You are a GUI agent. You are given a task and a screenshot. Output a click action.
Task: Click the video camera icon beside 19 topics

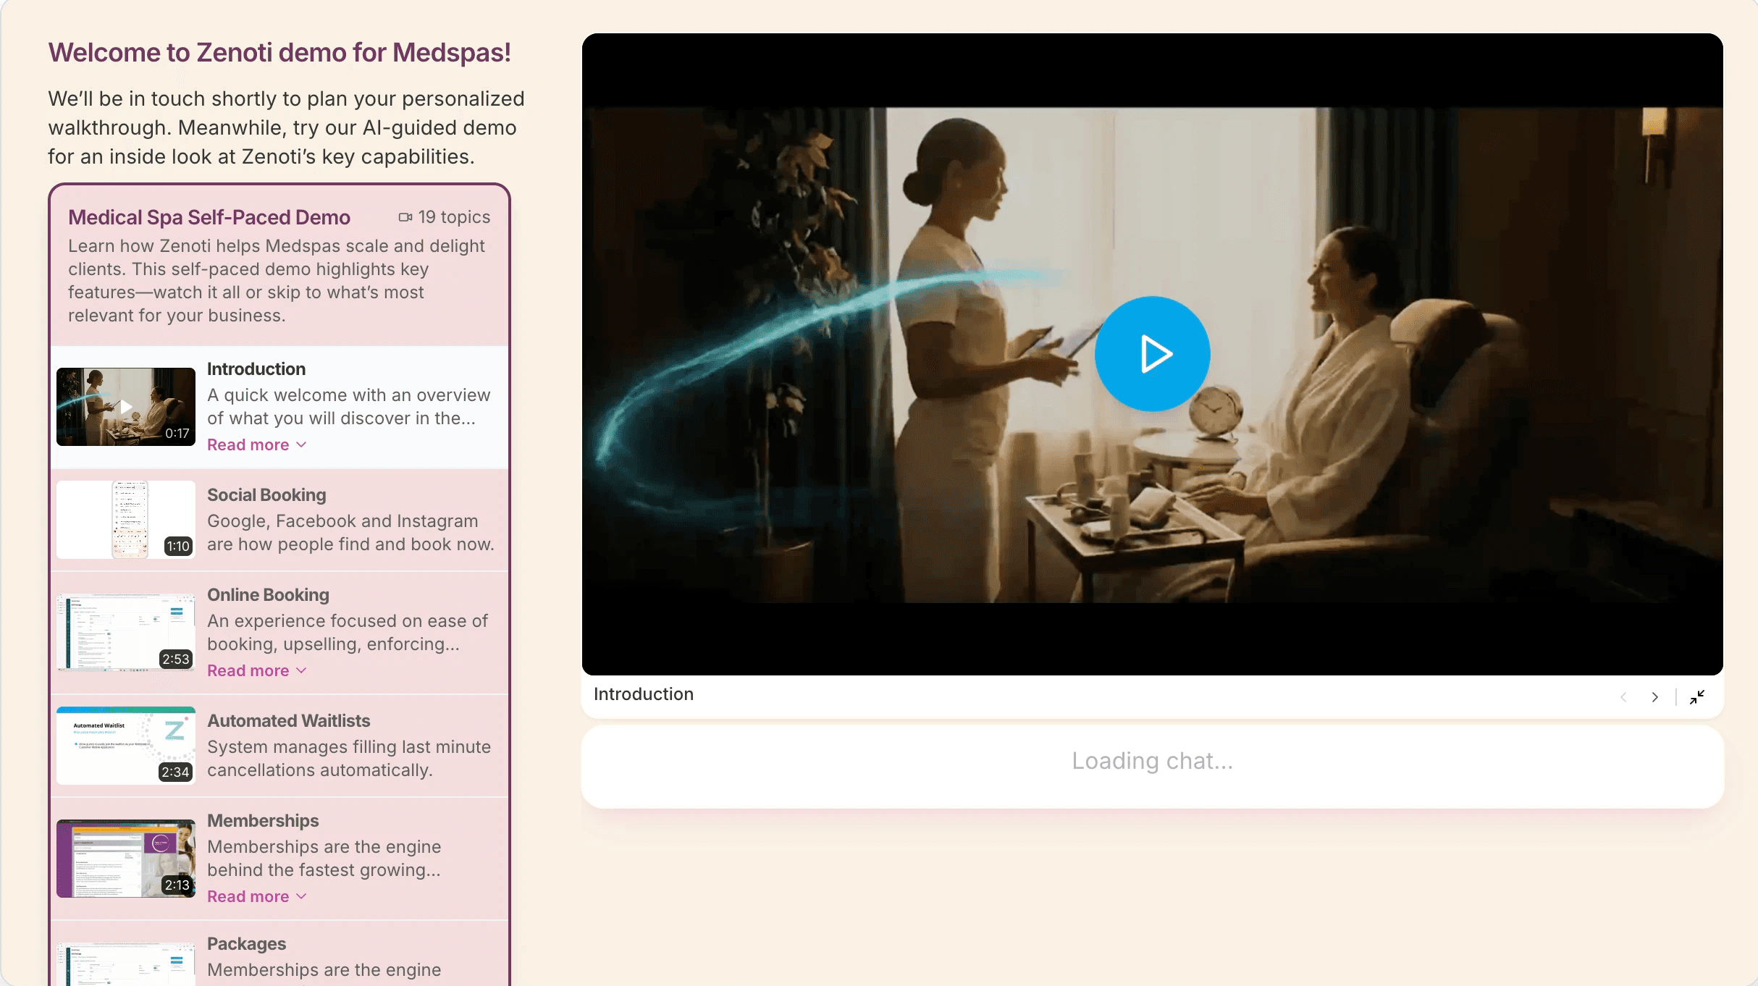(405, 217)
